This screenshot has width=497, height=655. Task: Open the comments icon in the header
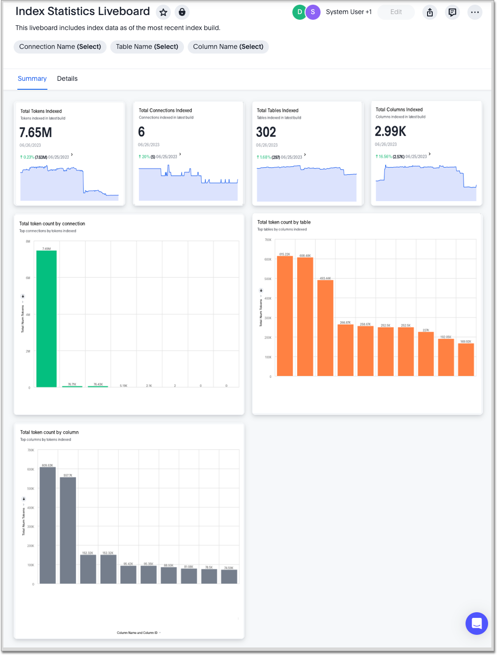pos(452,12)
